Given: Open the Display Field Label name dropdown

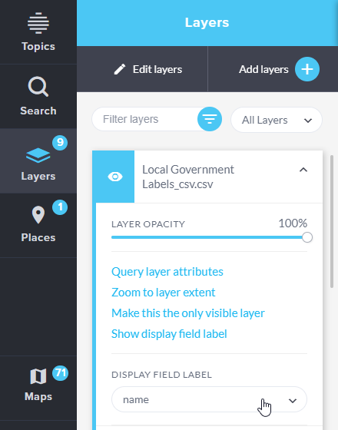Looking at the screenshot, I should click(x=209, y=399).
